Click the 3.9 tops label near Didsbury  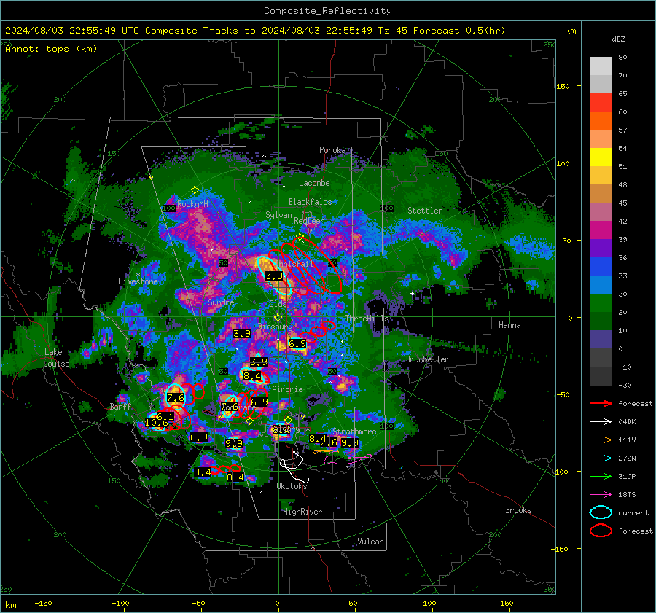click(x=242, y=334)
